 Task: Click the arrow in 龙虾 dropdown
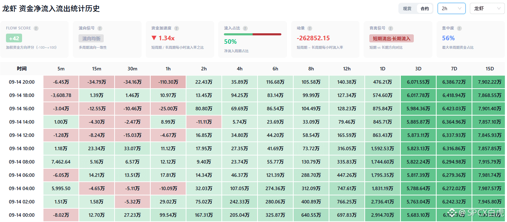499,8
